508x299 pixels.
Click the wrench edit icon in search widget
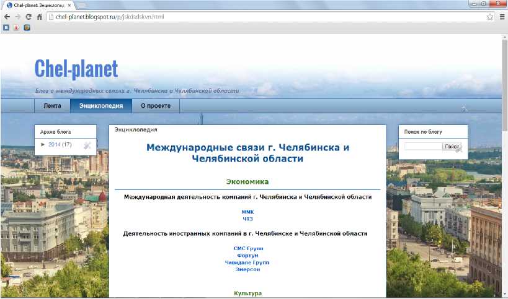458,150
